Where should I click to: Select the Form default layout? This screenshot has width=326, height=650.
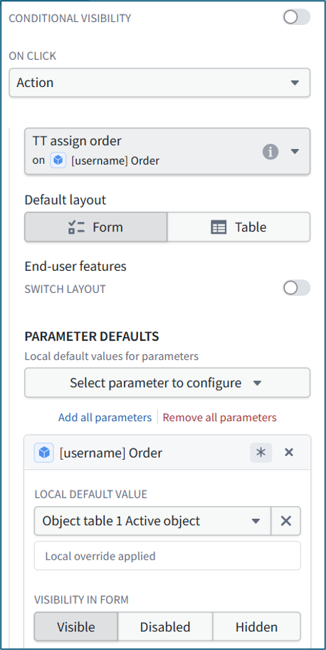coord(96,227)
